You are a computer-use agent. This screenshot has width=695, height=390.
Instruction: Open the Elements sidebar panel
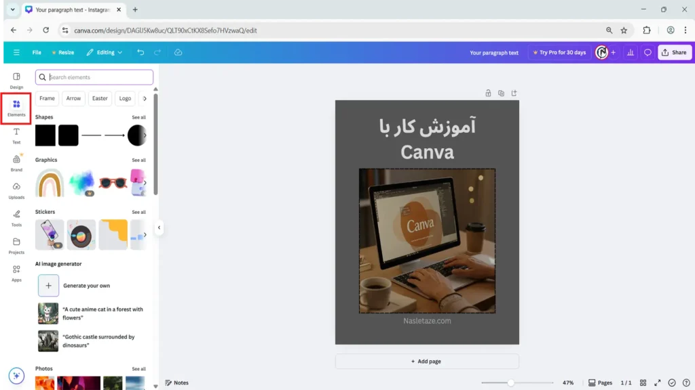[x=16, y=108]
